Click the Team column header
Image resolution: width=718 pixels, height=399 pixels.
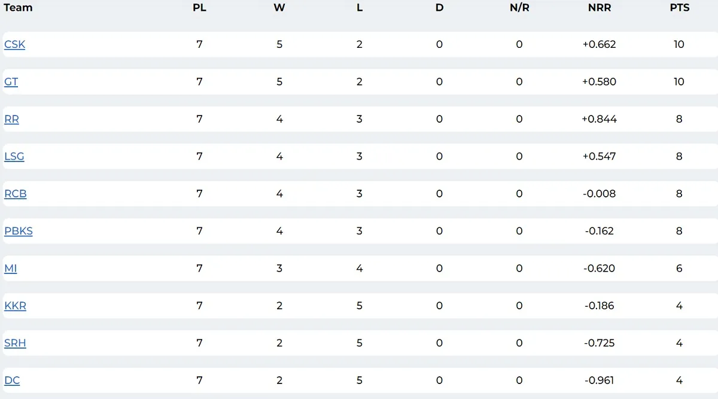(x=18, y=8)
